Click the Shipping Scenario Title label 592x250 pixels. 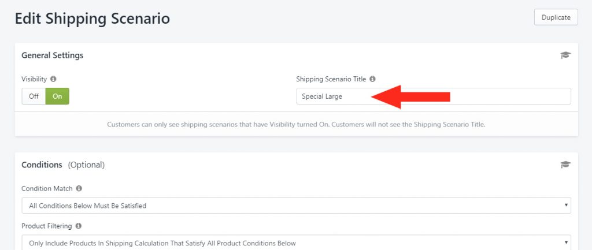click(x=331, y=79)
